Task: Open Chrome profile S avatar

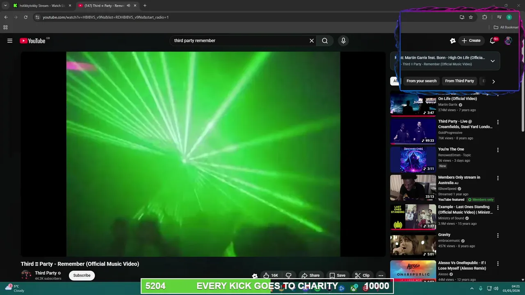Action: 509,17
